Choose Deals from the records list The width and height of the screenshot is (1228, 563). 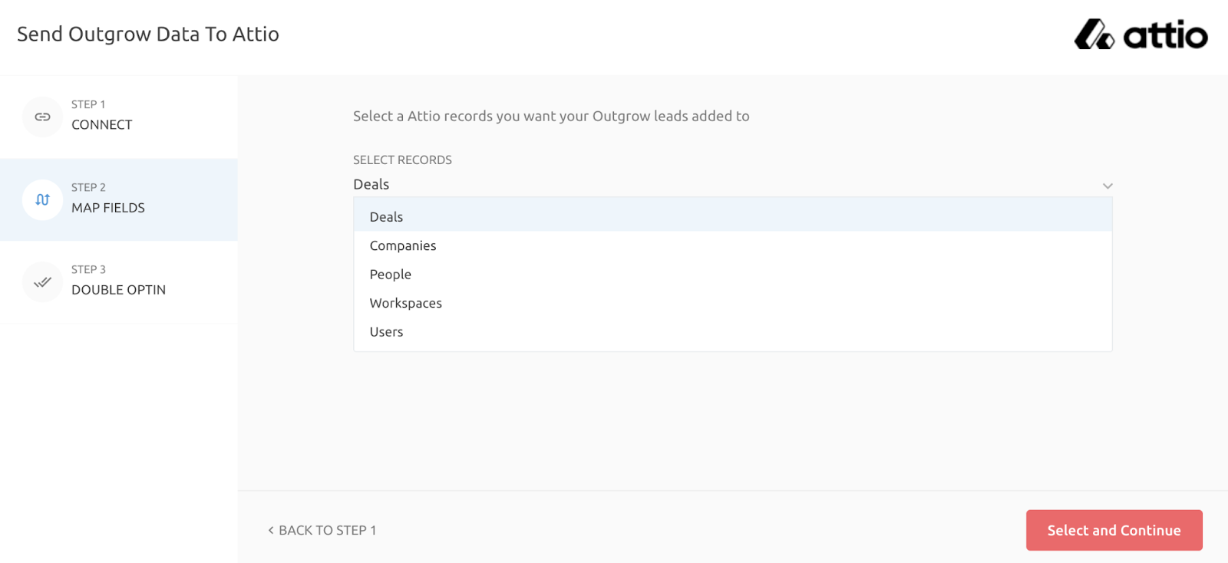tap(386, 217)
